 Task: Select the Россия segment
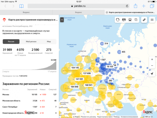point(11,41)
